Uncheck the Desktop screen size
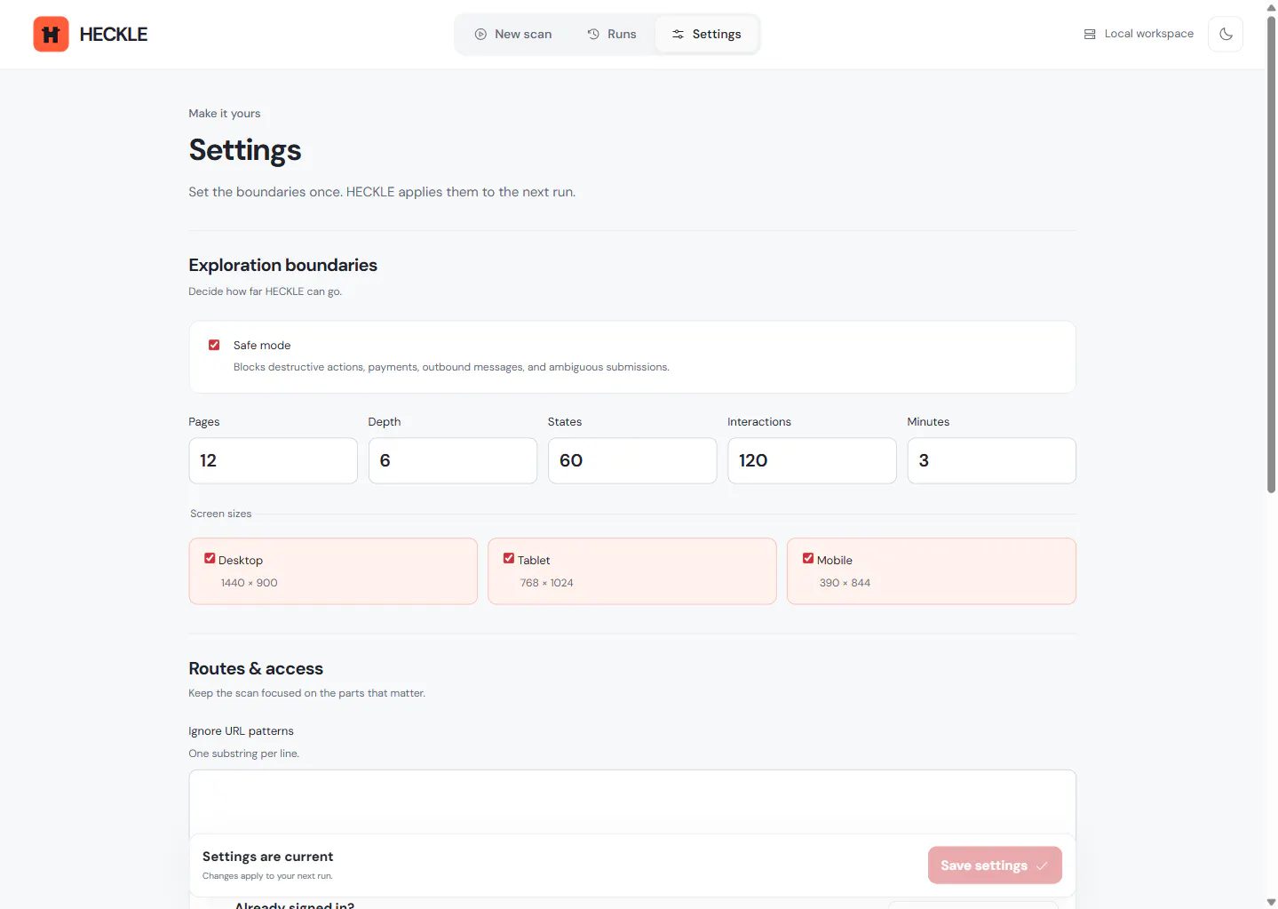Image resolution: width=1278 pixels, height=909 pixels. click(210, 558)
